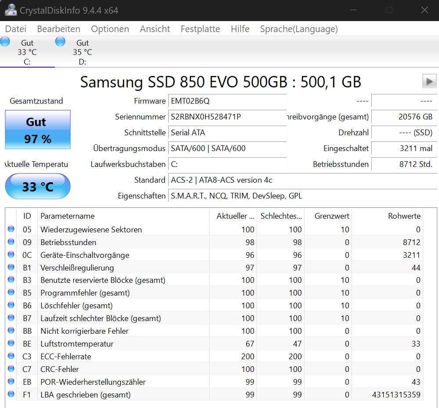Click the Laufwerksbuchstaben field C:
Screen dimensions: 439x408
point(227,164)
